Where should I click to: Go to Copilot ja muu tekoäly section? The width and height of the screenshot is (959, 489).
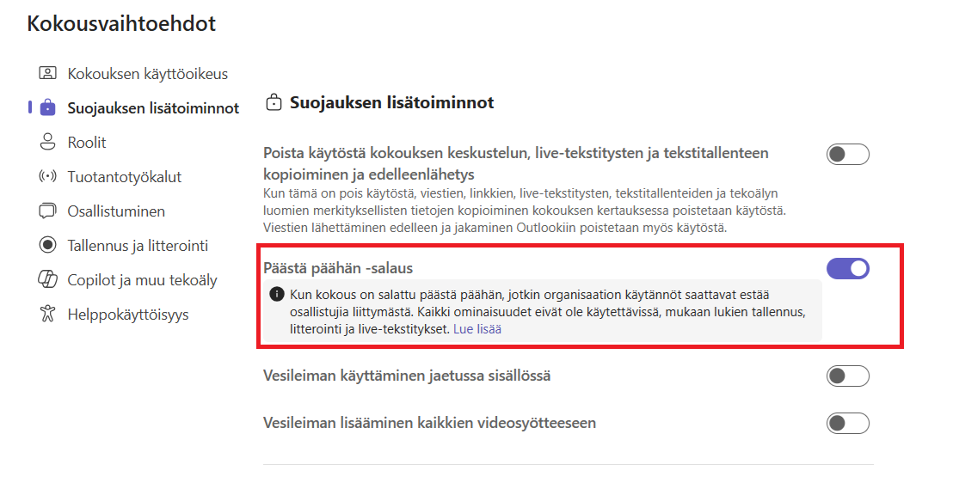[x=142, y=280]
